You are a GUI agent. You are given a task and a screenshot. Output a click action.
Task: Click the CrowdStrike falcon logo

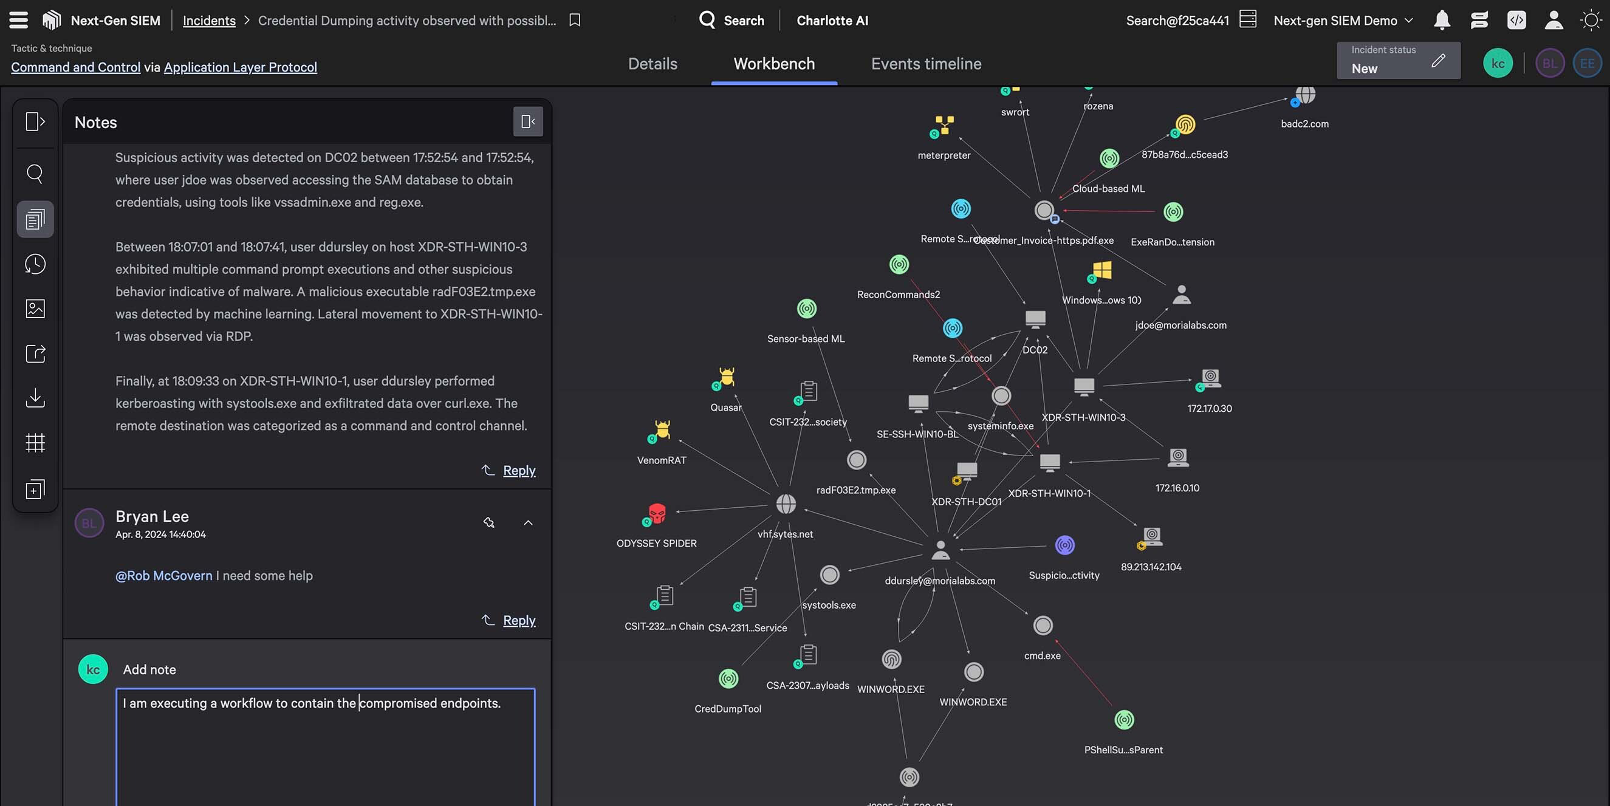[x=52, y=19]
